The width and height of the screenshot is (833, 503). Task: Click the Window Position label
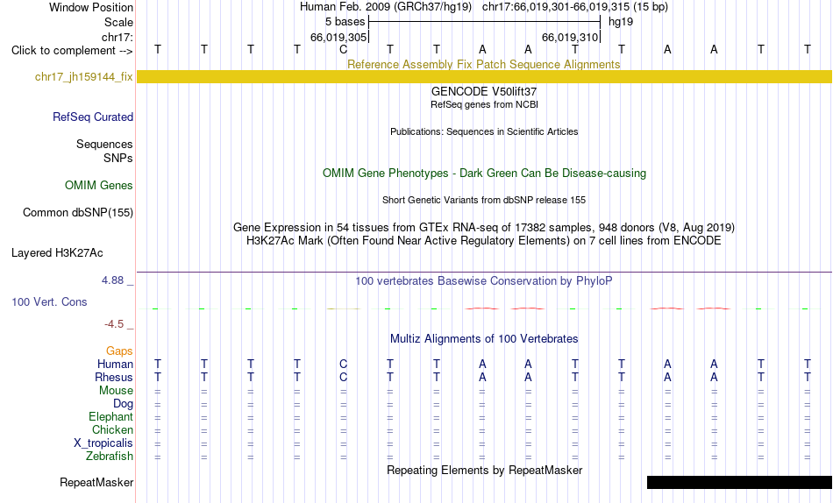tap(91, 7)
